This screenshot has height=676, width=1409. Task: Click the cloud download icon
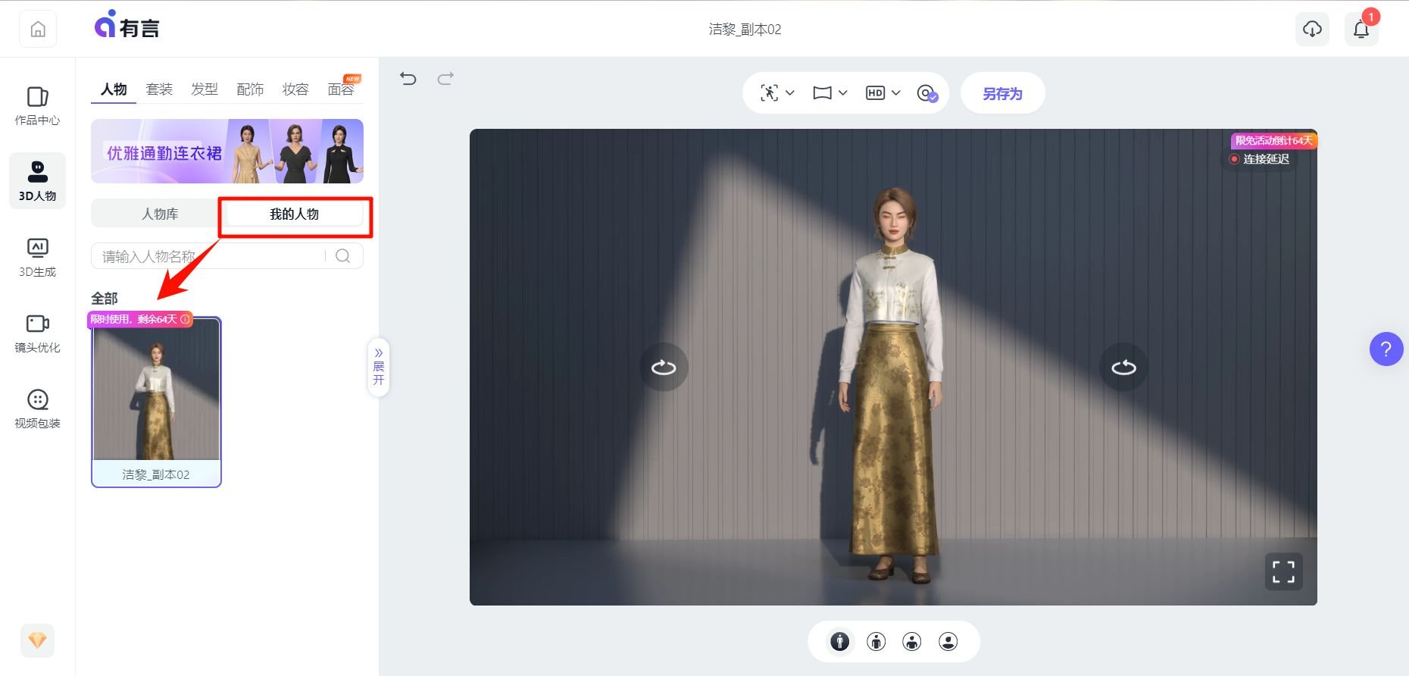[1312, 29]
